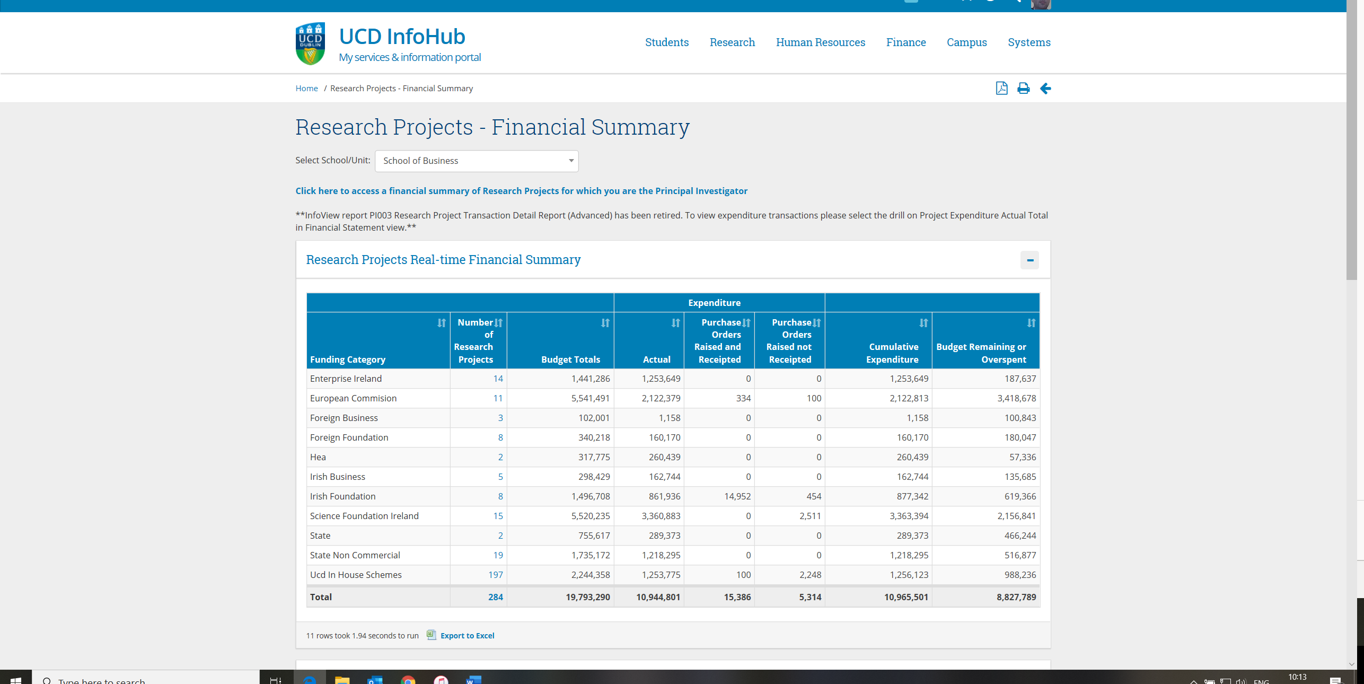The height and width of the screenshot is (684, 1364).
Task: Sort by the Cumulative Expenditure column
Action: click(924, 323)
